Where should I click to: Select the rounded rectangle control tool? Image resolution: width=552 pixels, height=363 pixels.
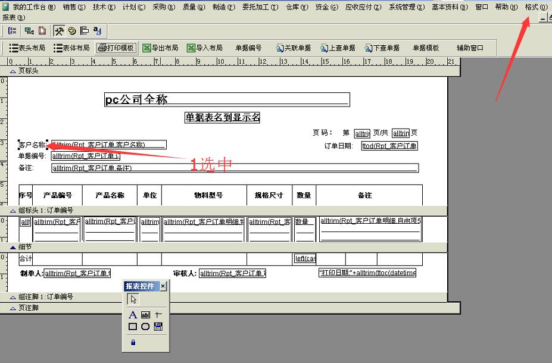click(146, 326)
